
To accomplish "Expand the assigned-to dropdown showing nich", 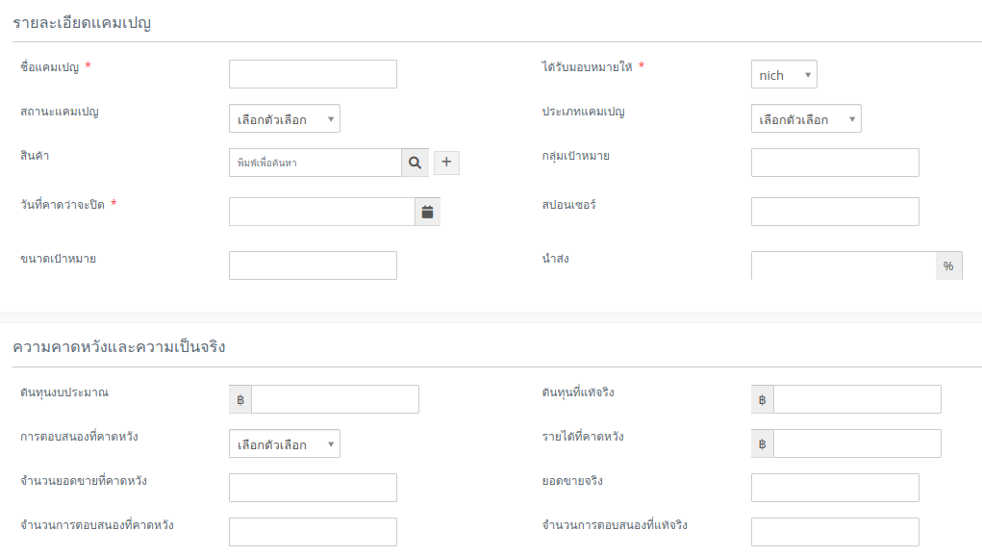I will tap(784, 75).
